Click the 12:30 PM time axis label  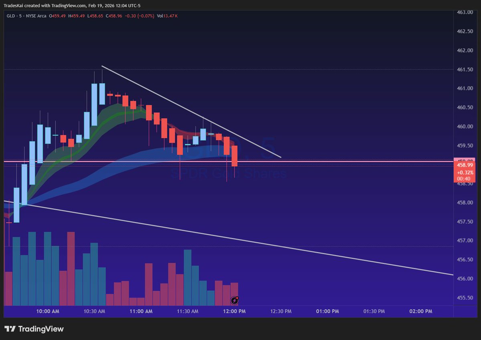[281, 311]
